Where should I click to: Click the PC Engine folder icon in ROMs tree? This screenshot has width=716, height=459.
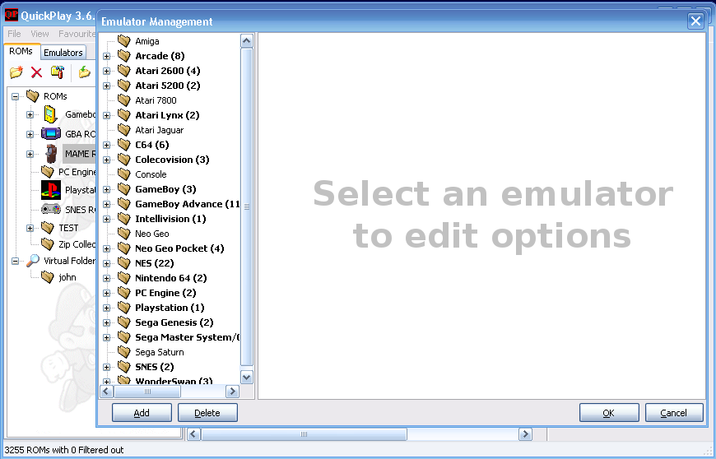(x=48, y=172)
